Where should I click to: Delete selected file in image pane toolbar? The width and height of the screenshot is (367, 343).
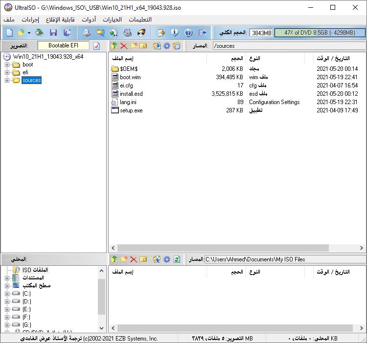(124, 46)
